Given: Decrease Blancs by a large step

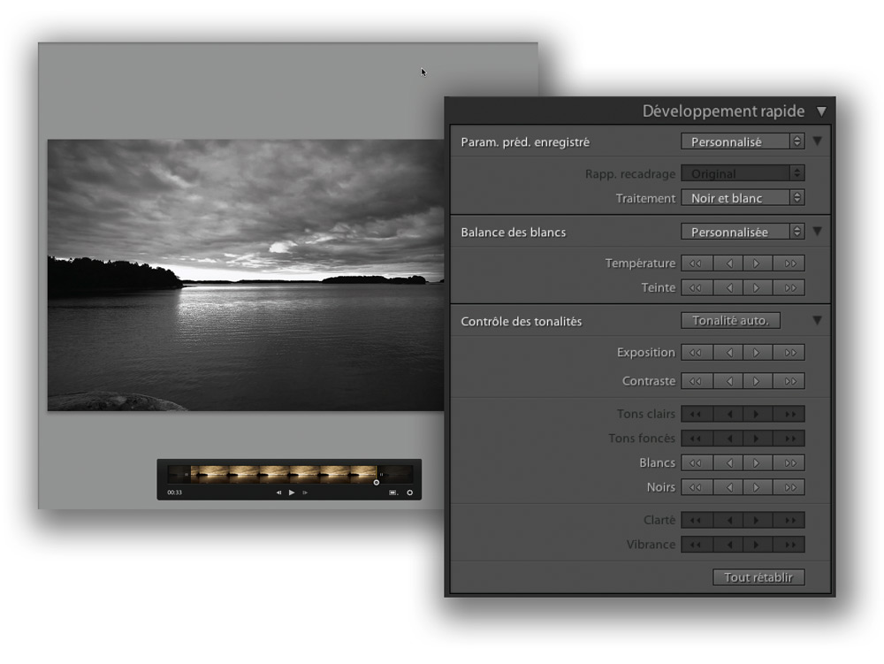Looking at the screenshot, I should [x=697, y=462].
